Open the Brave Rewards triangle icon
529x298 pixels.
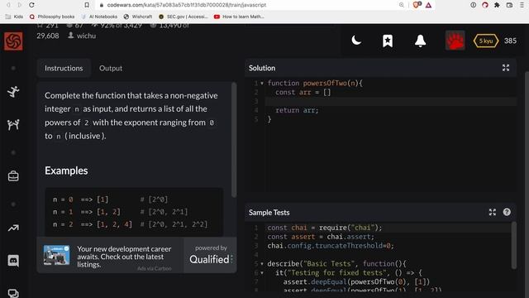click(428, 5)
